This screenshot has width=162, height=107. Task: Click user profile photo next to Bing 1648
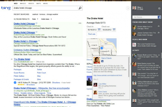134,8
